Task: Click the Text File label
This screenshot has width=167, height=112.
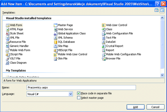Action: pos(111,38)
